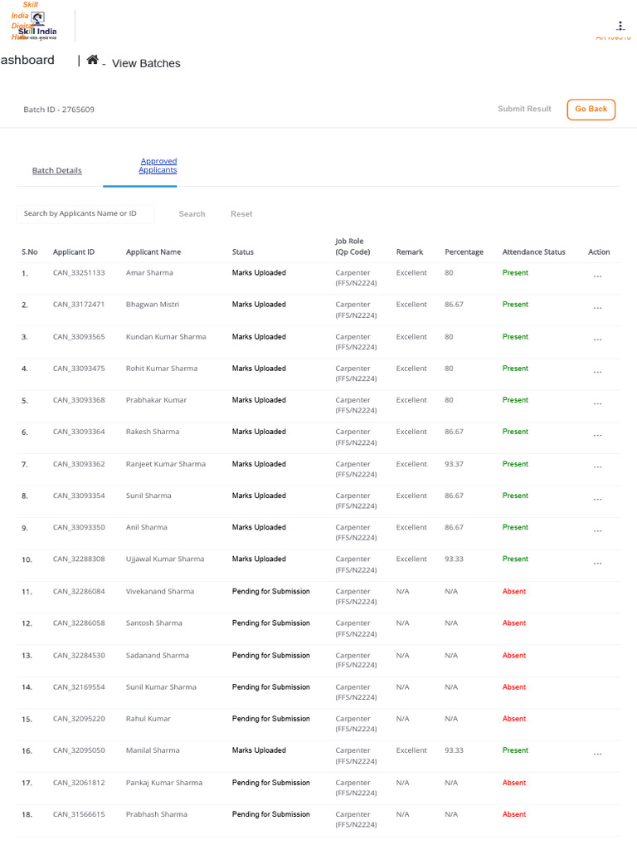Click Absent status for Prabhash Sharma
This screenshot has width=637, height=850.
tap(514, 814)
